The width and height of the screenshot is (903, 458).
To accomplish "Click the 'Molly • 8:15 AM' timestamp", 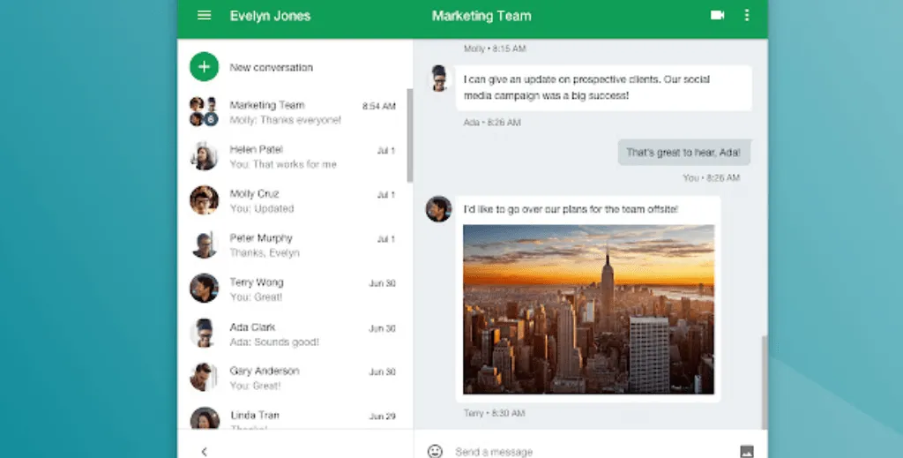I will pos(495,49).
